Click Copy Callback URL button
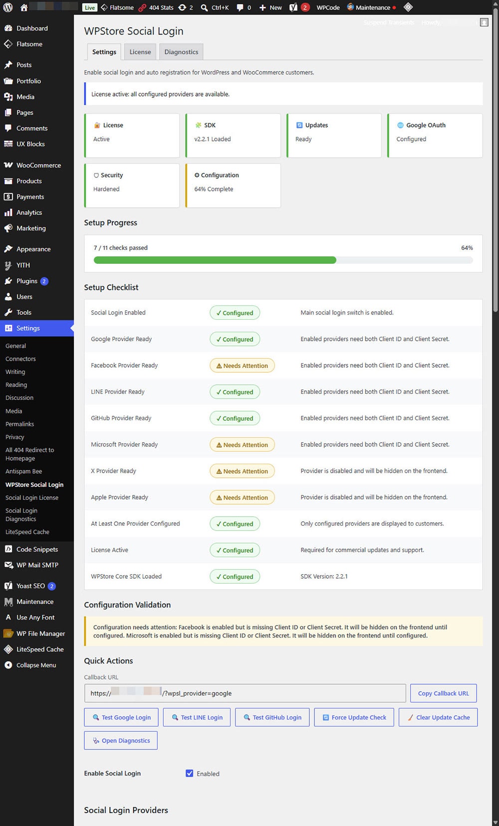Viewport: 499px width, 826px height. [444, 694]
